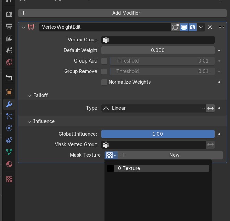Select "0 Texture" from the texture list

[x=158, y=168]
